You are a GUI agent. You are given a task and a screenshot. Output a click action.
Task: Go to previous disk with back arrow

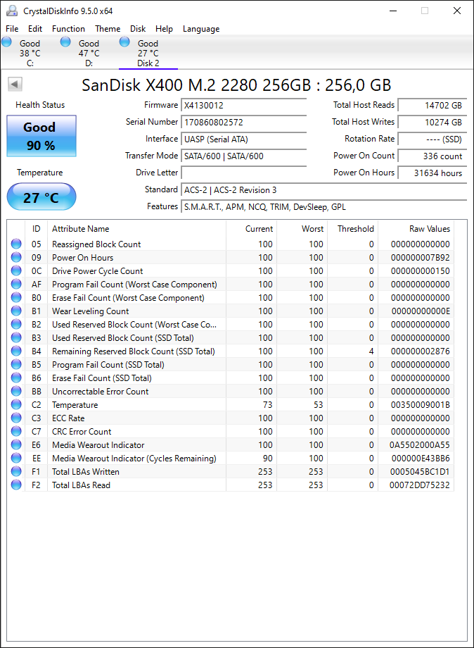point(15,85)
